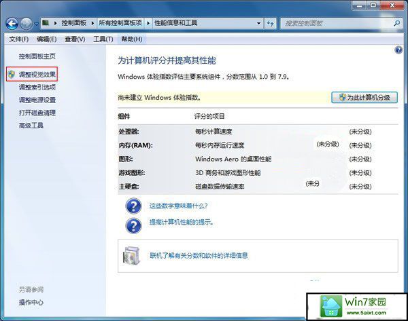Open 调整视觉效果 link
This screenshot has height=321, width=408.
coord(37,75)
